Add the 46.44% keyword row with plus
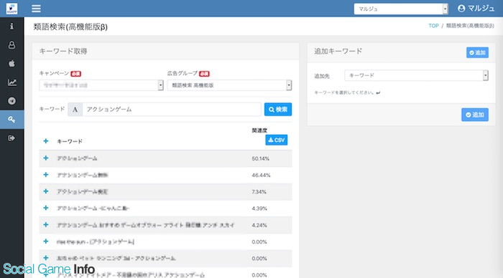 46,175
